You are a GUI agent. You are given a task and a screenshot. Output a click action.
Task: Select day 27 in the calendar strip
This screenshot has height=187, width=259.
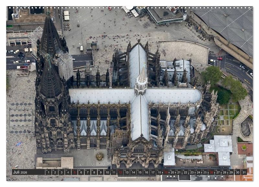tap(218, 172)
